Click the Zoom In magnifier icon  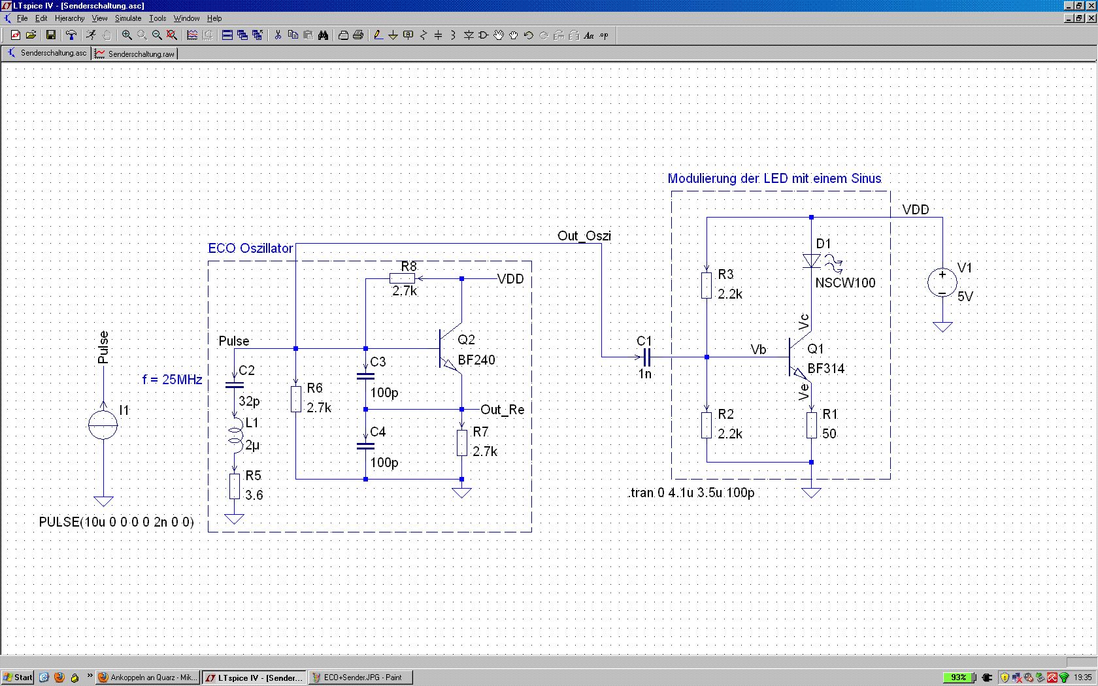point(127,35)
